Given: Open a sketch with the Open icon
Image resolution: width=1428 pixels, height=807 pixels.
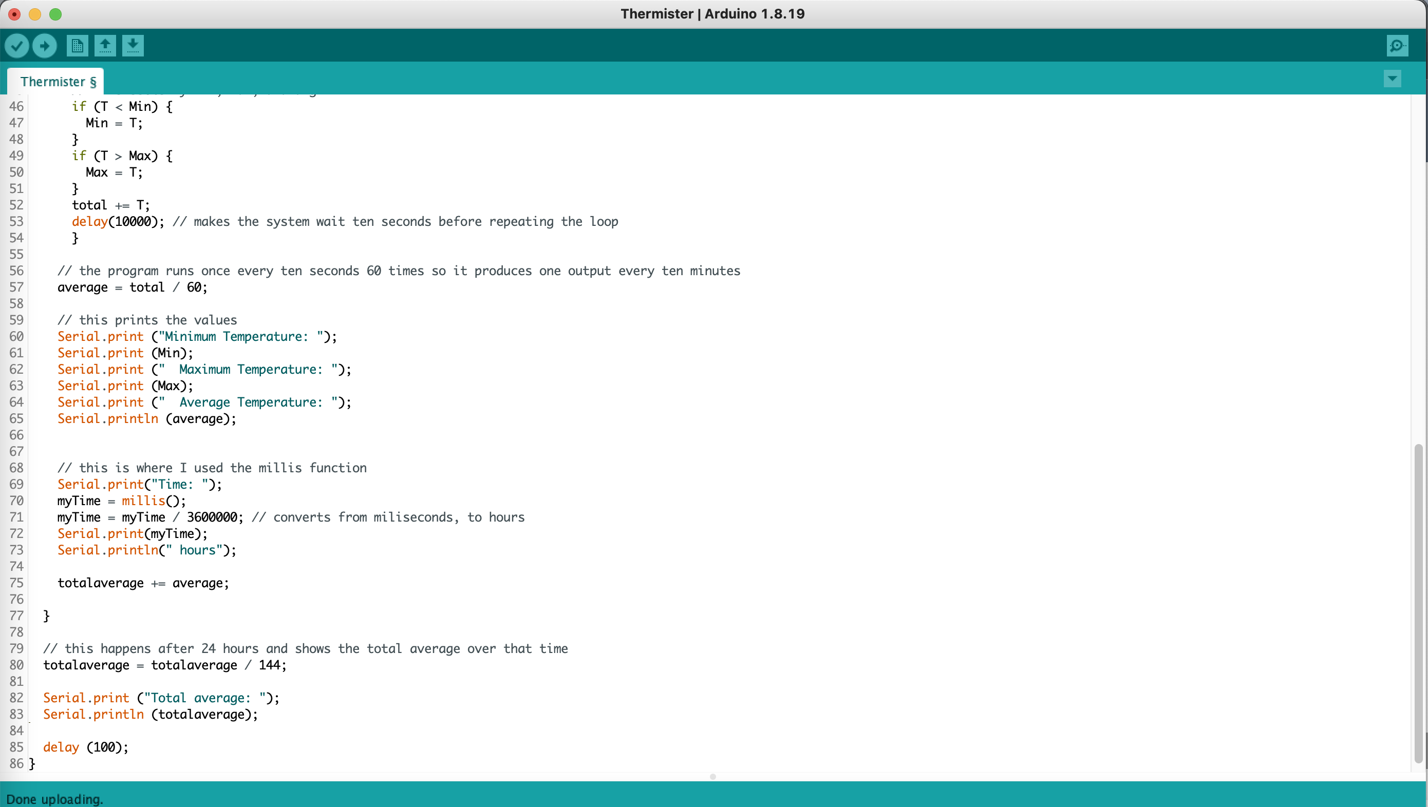Looking at the screenshot, I should [x=105, y=46].
